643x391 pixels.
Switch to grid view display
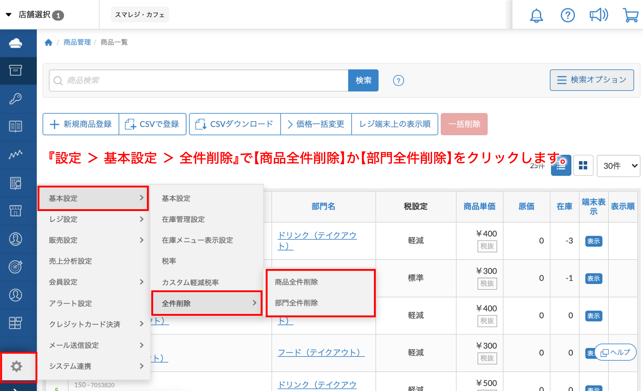pos(583,165)
